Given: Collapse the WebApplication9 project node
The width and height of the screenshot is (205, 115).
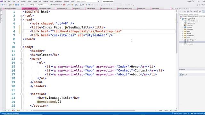Looking at the screenshot, I should pyautogui.click(x=180, y=19).
